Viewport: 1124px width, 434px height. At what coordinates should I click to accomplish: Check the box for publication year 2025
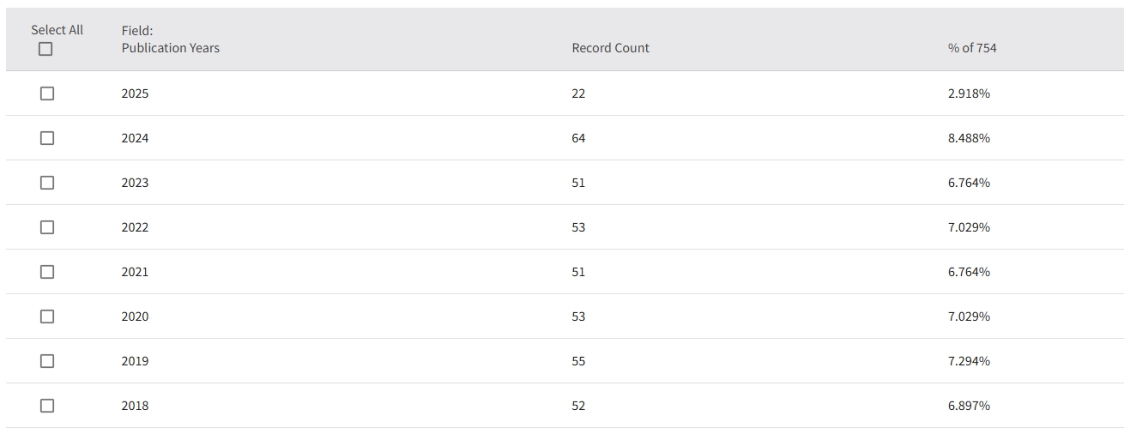point(47,93)
